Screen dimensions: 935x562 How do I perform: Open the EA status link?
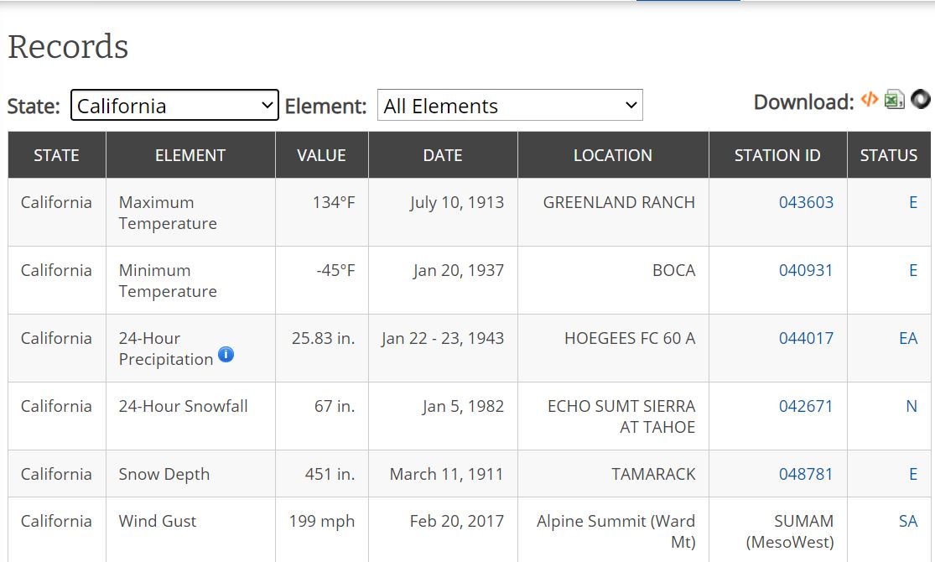pos(907,338)
